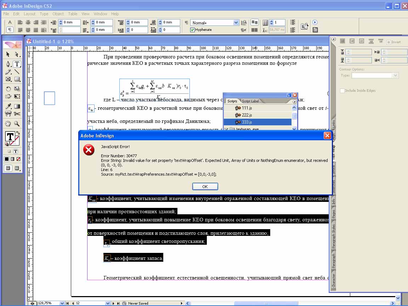Screen dimensions: 408x306
Task: Select the Rotate tool
Action: 8,89
